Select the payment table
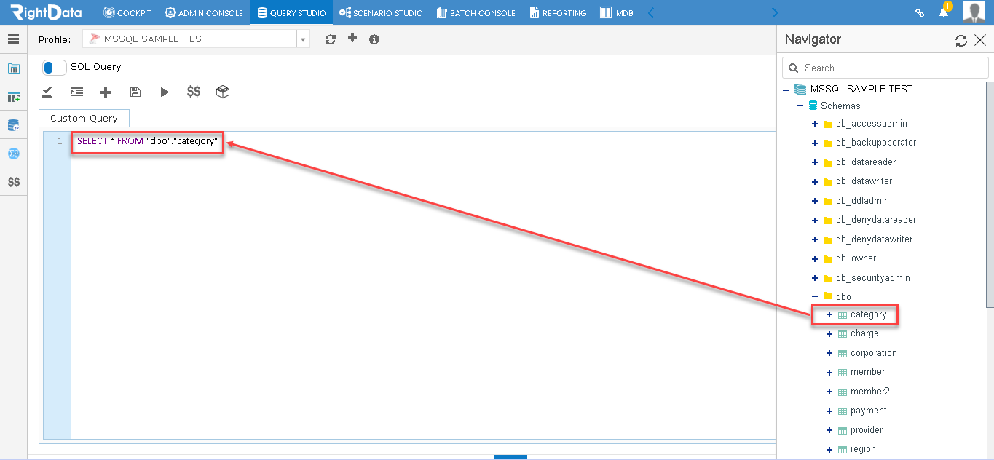Image resolution: width=994 pixels, height=460 pixels. coord(868,411)
